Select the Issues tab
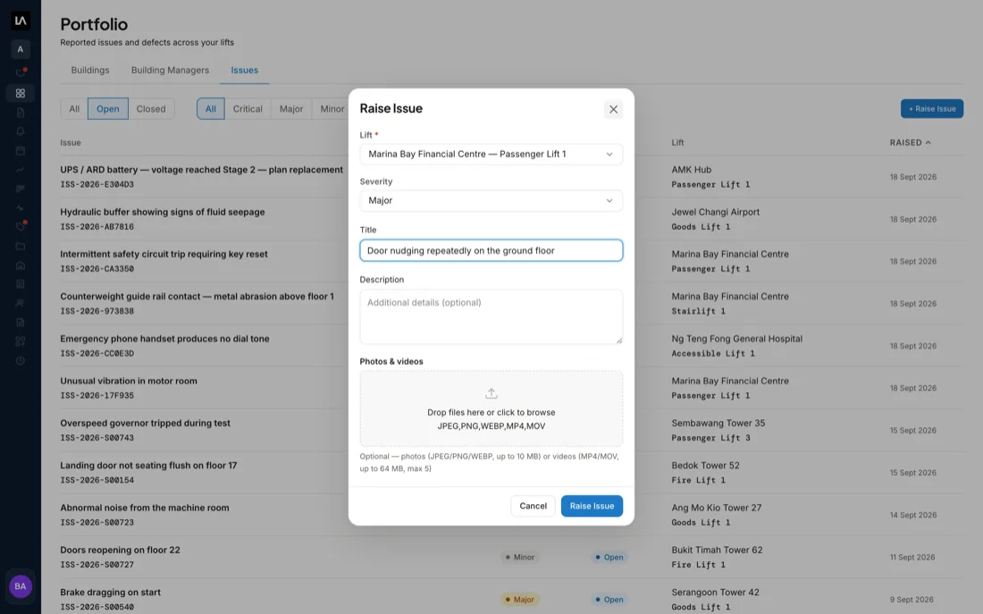This screenshot has width=983, height=614. (x=245, y=71)
